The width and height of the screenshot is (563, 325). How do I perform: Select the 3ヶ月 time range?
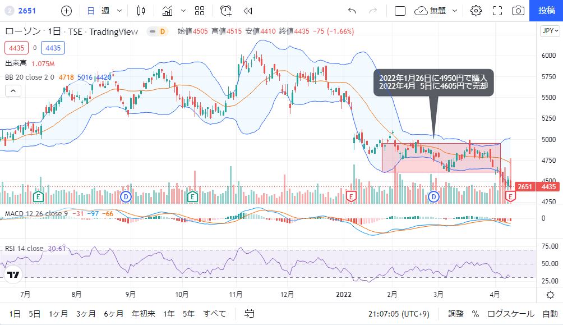(86, 314)
